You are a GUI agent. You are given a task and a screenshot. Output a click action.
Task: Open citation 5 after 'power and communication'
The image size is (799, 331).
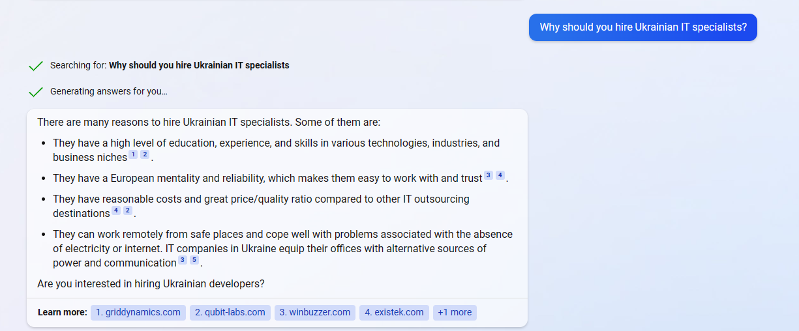pos(194,260)
